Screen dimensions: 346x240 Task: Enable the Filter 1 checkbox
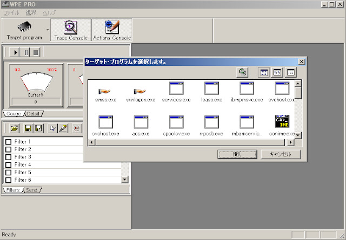pyautogui.click(x=9, y=142)
